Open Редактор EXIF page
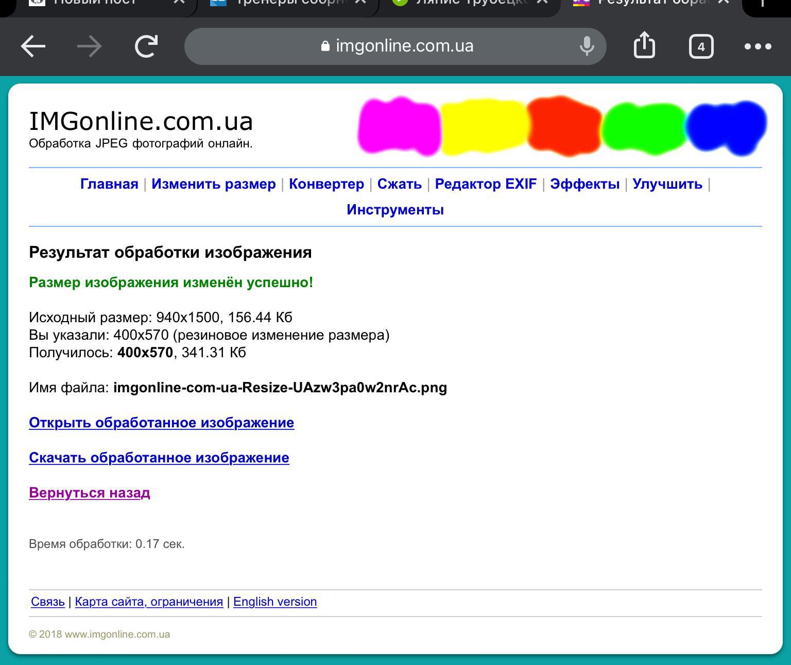The width and height of the screenshot is (791, 665). point(486,184)
